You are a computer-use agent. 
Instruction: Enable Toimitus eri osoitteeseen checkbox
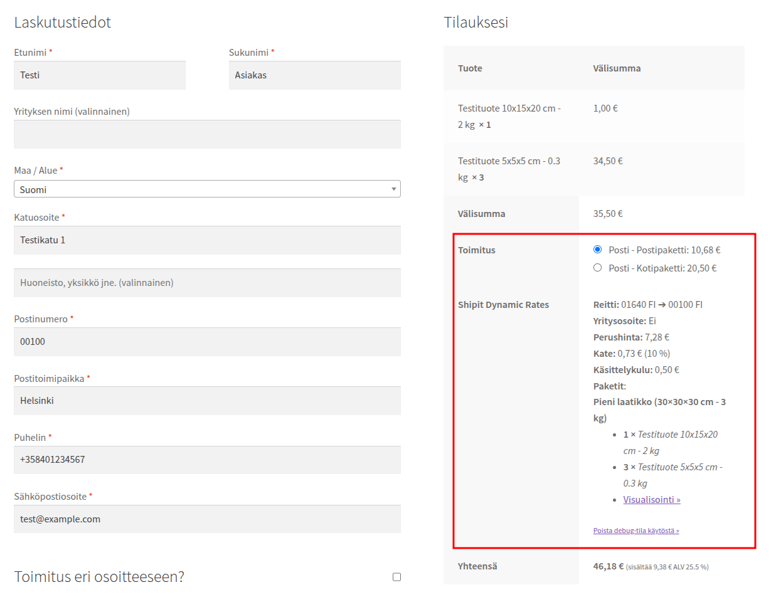pyautogui.click(x=396, y=577)
